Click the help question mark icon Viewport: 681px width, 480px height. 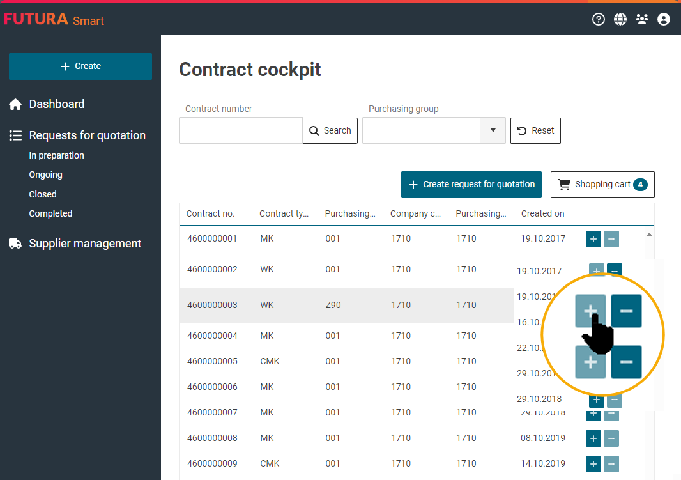599,19
